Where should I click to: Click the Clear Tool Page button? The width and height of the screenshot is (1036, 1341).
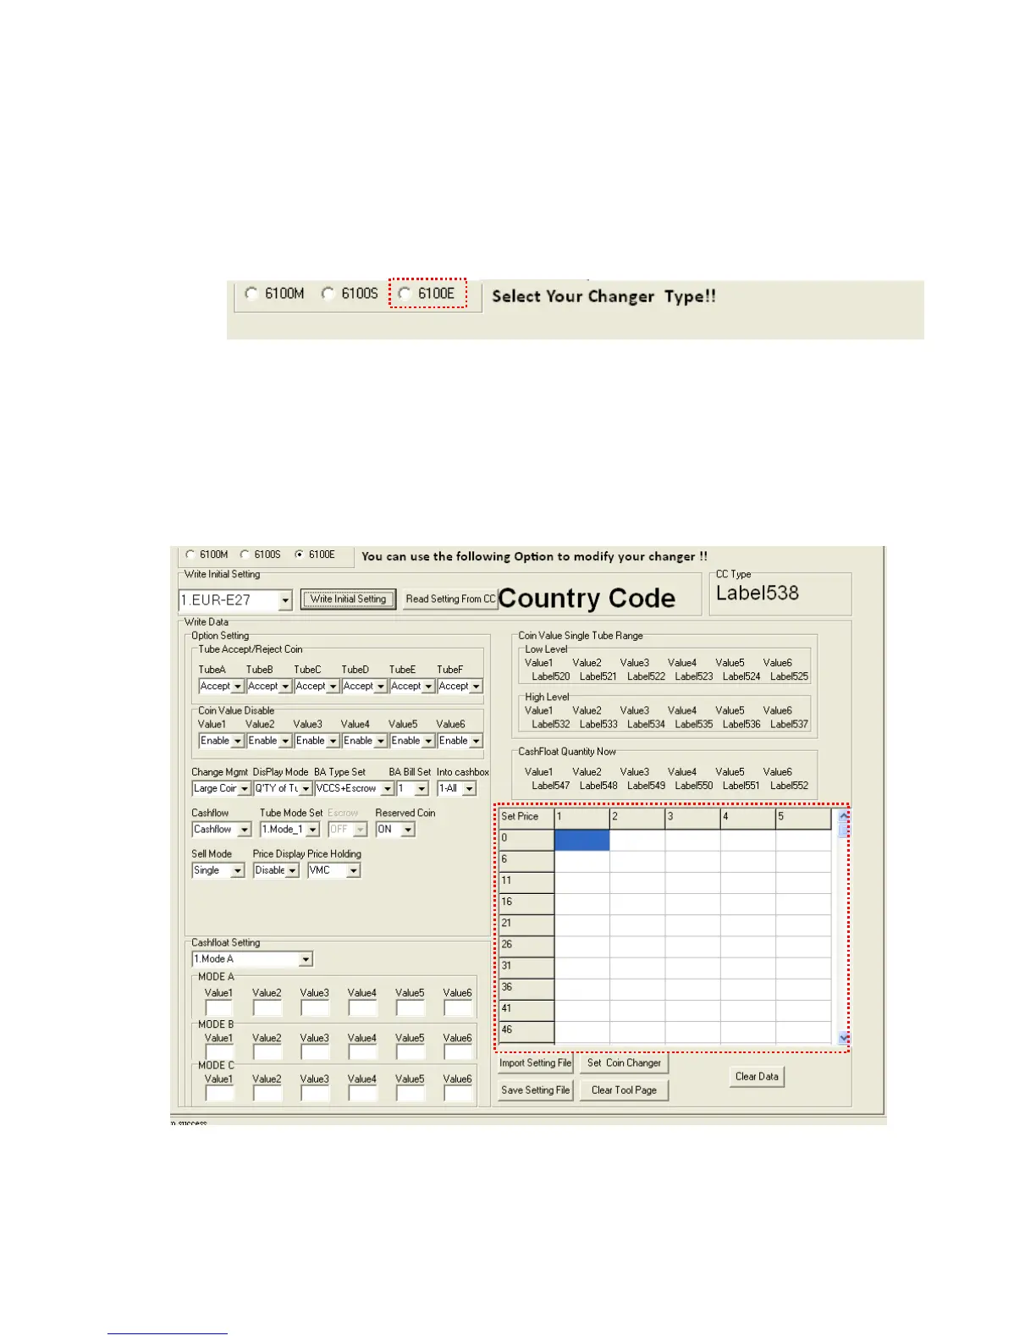pyautogui.click(x=625, y=1090)
